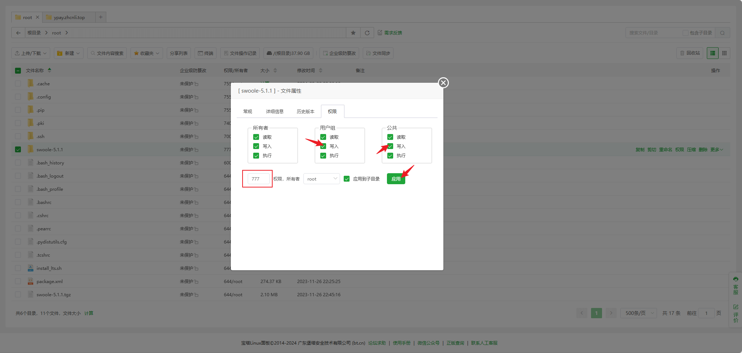Open 收藏夹 favorites dropdown
The image size is (742, 353).
click(147, 53)
